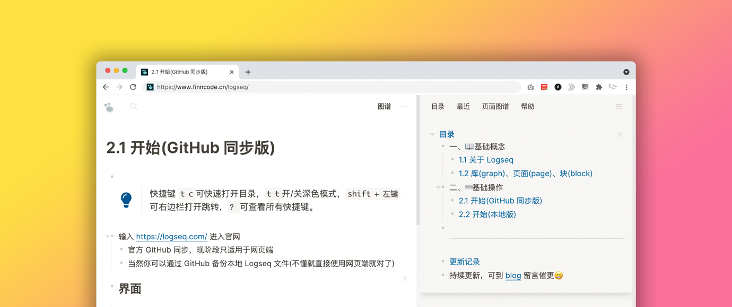Reload the page with the refresh icon
Image resolution: width=732 pixels, height=307 pixels.
click(133, 87)
